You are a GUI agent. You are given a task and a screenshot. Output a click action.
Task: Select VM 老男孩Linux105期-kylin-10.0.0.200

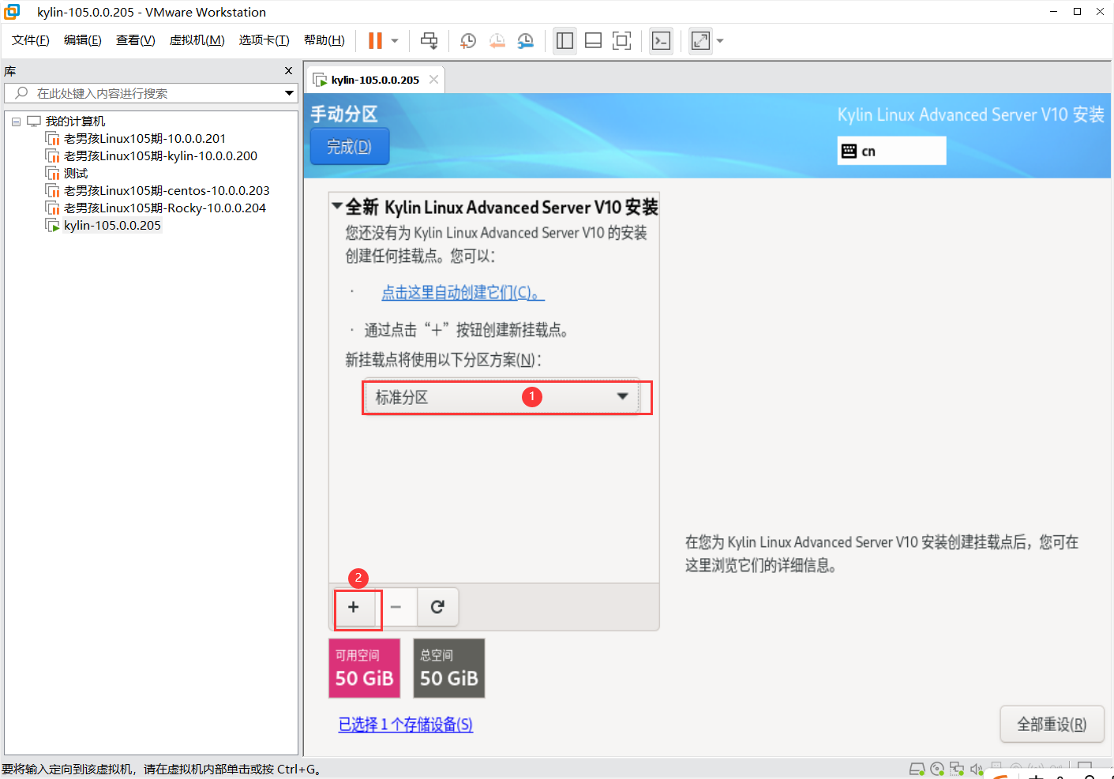[160, 156]
